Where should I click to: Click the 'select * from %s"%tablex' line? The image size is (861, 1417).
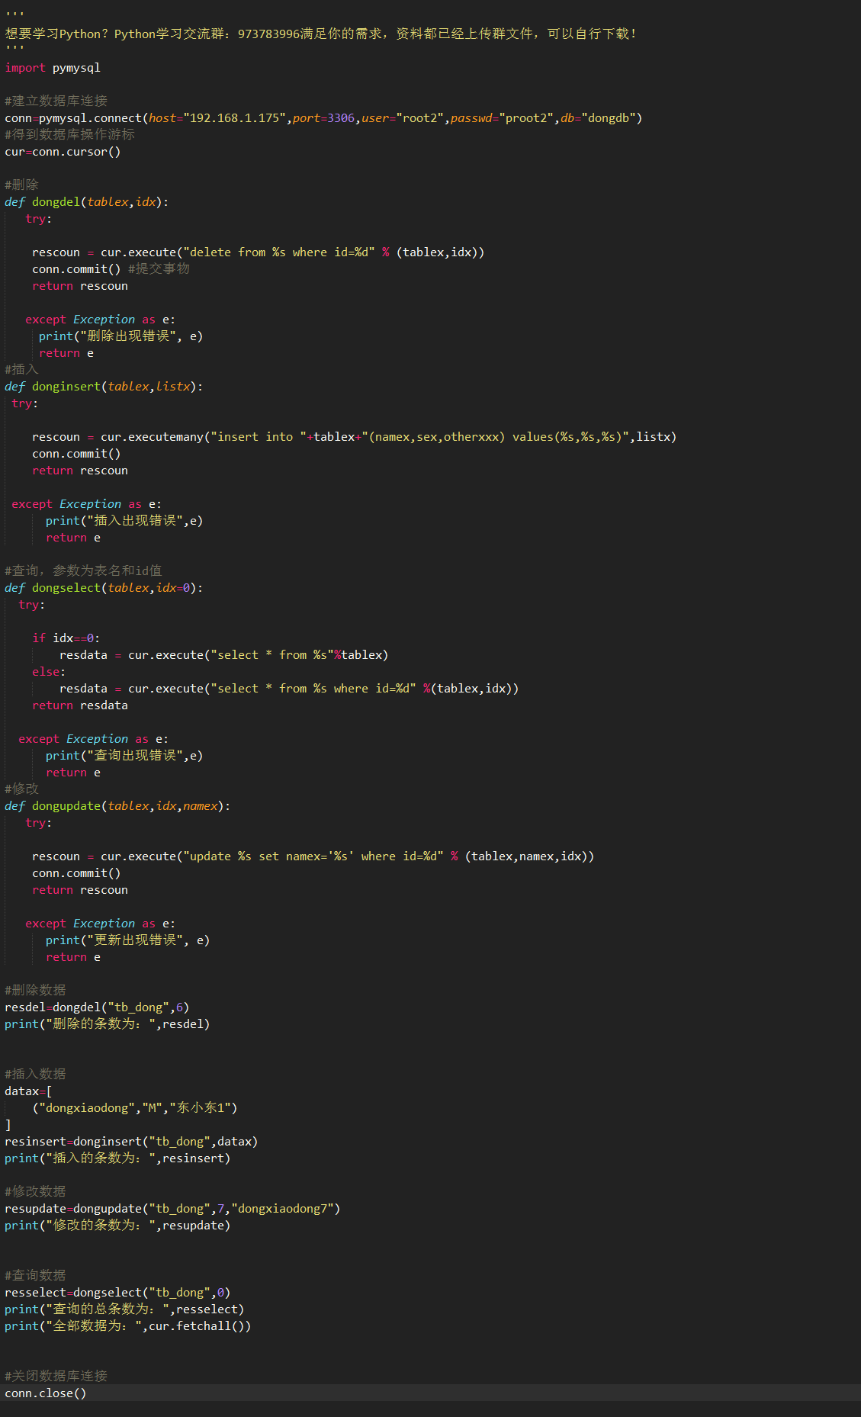point(224,655)
